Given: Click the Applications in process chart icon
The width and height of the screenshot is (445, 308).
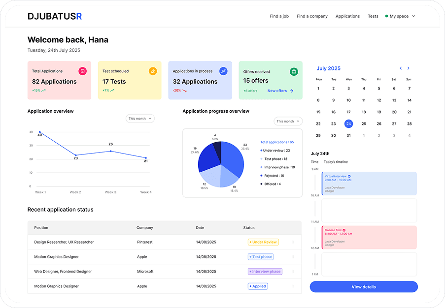Looking at the screenshot, I should tap(223, 71).
